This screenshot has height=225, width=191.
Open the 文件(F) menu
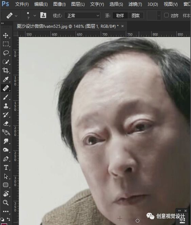click(22, 4)
